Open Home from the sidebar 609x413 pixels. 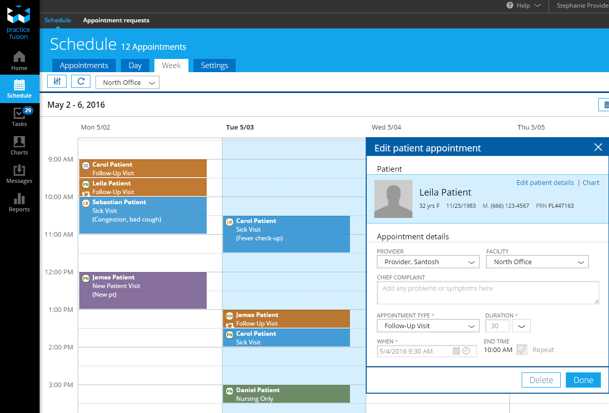(x=19, y=60)
